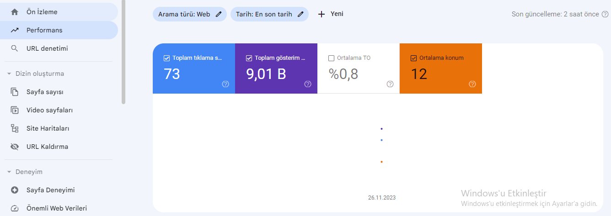Open Sayfa Deneyimi plus-circle icon
The height and width of the screenshot is (216, 611).
pos(15,190)
